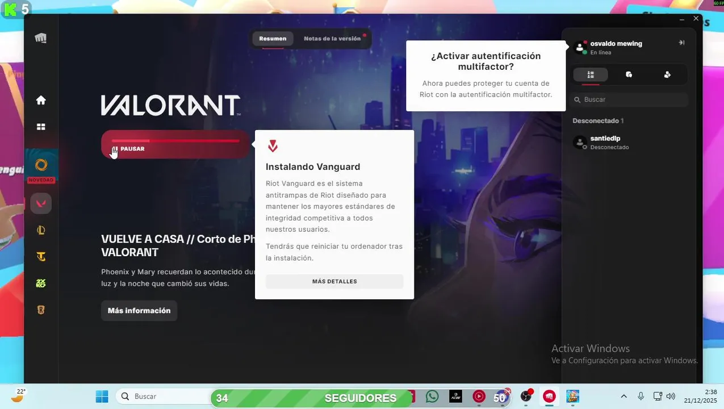Open WhatsApp from the taskbar
724x409 pixels.
coord(432,397)
